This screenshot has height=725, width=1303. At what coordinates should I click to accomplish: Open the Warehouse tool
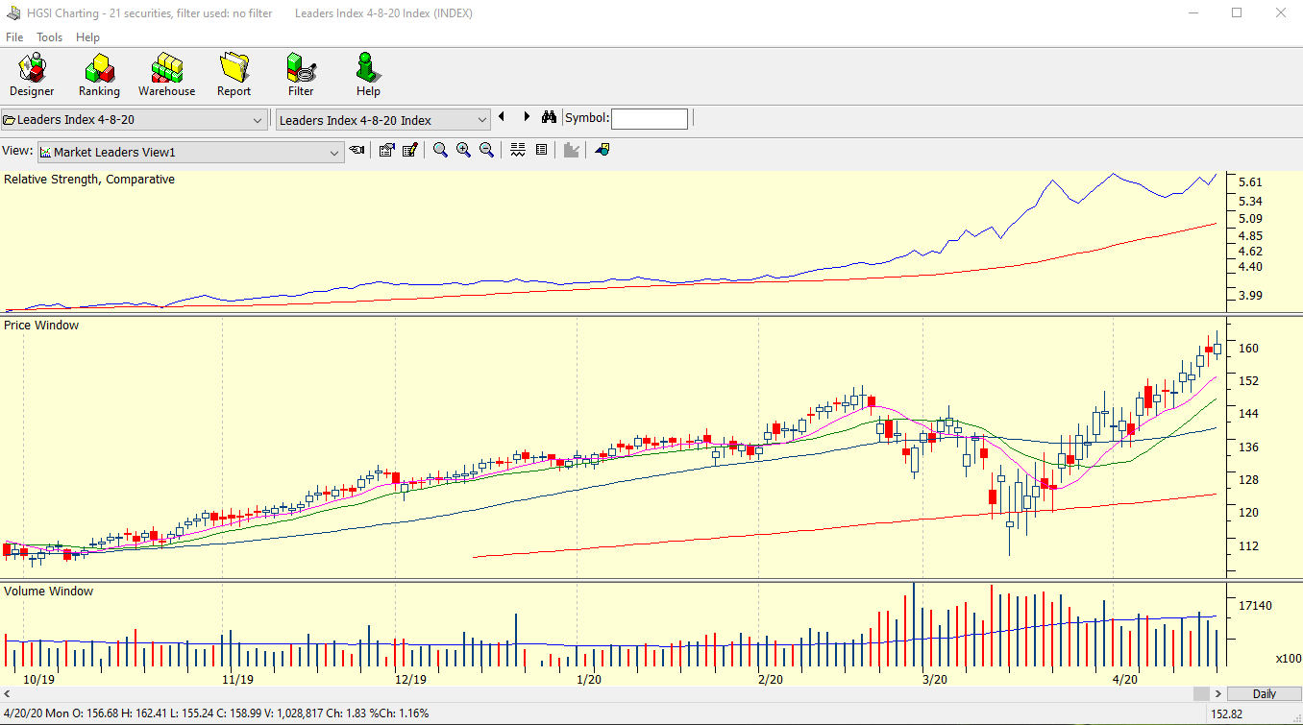pyautogui.click(x=166, y=75)
